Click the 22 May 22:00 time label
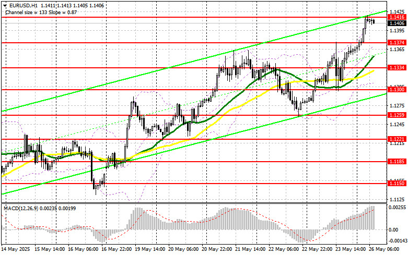The image size is (408, 255). pos(317,249)
